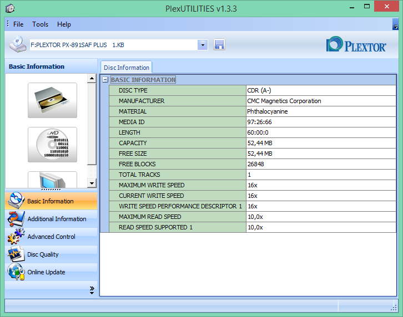Click the Disc Quality waveform icon
The image size is (403, 317).
16,254
